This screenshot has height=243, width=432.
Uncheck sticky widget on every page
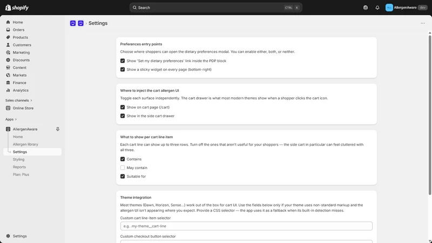123,70
